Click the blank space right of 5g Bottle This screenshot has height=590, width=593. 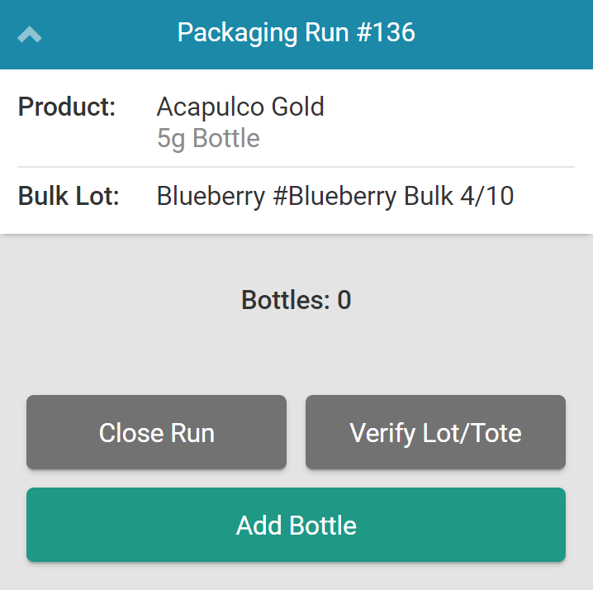coord(413,138)
